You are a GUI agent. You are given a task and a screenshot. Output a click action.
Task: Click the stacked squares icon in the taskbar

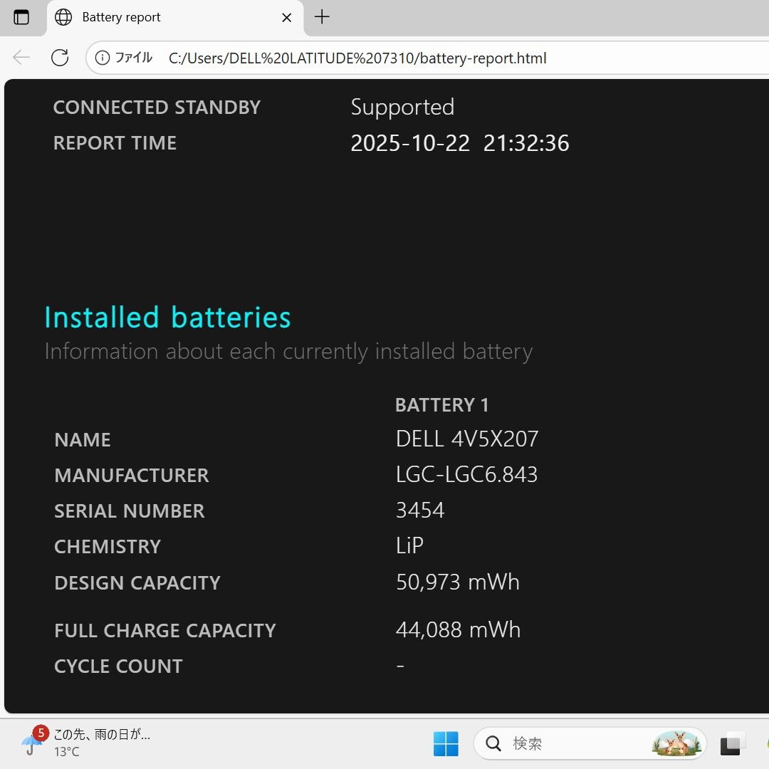[x=732, y=743]
